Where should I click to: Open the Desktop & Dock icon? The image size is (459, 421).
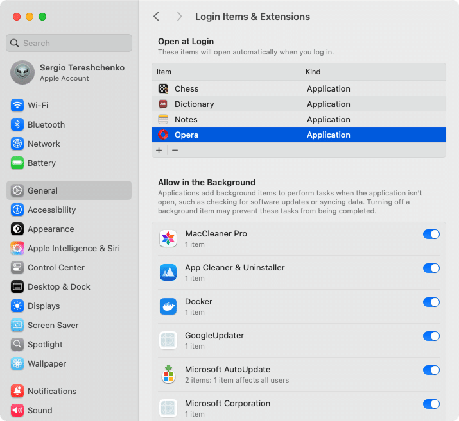coord(17,286)
